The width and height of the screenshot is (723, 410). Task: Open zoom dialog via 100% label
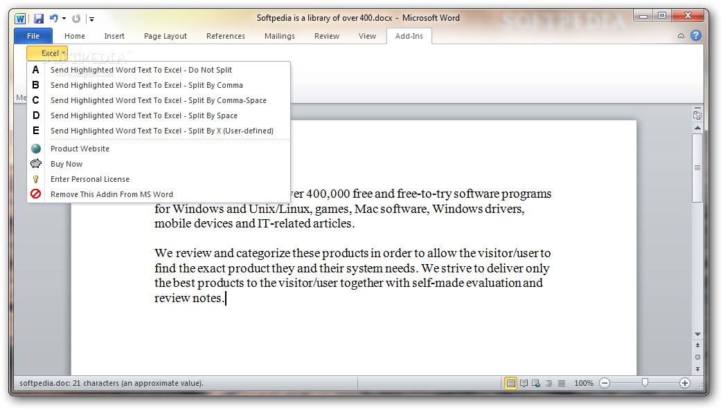tap(584, 383)
